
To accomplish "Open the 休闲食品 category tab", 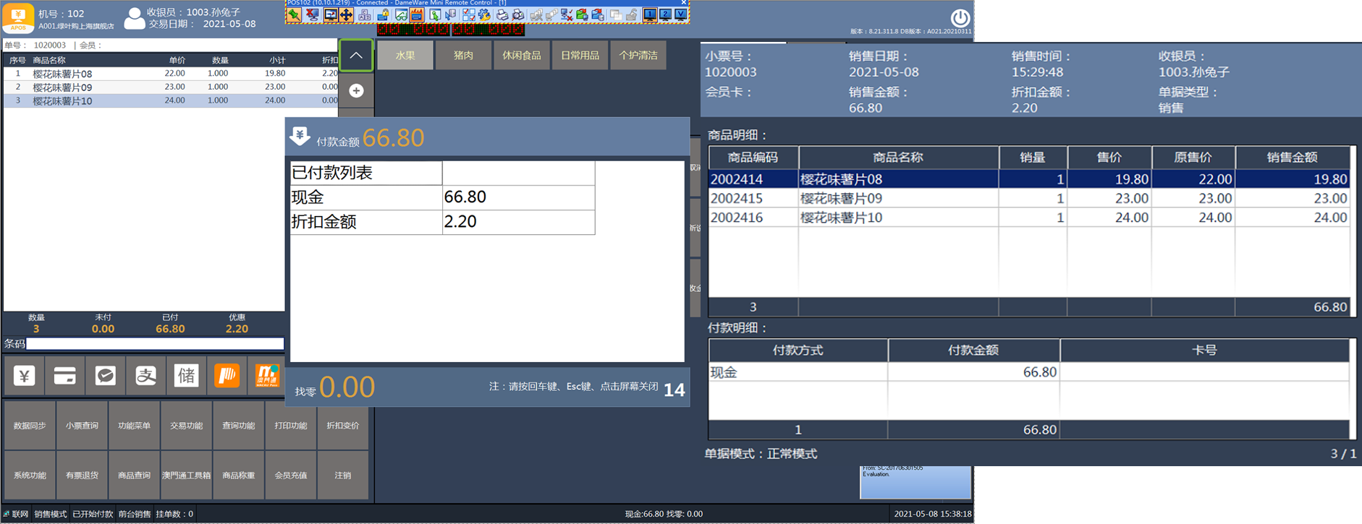I will (522, 56).
